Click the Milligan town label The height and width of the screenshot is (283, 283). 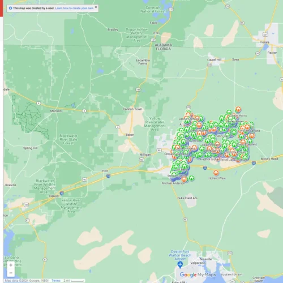[x=145, y=155]
